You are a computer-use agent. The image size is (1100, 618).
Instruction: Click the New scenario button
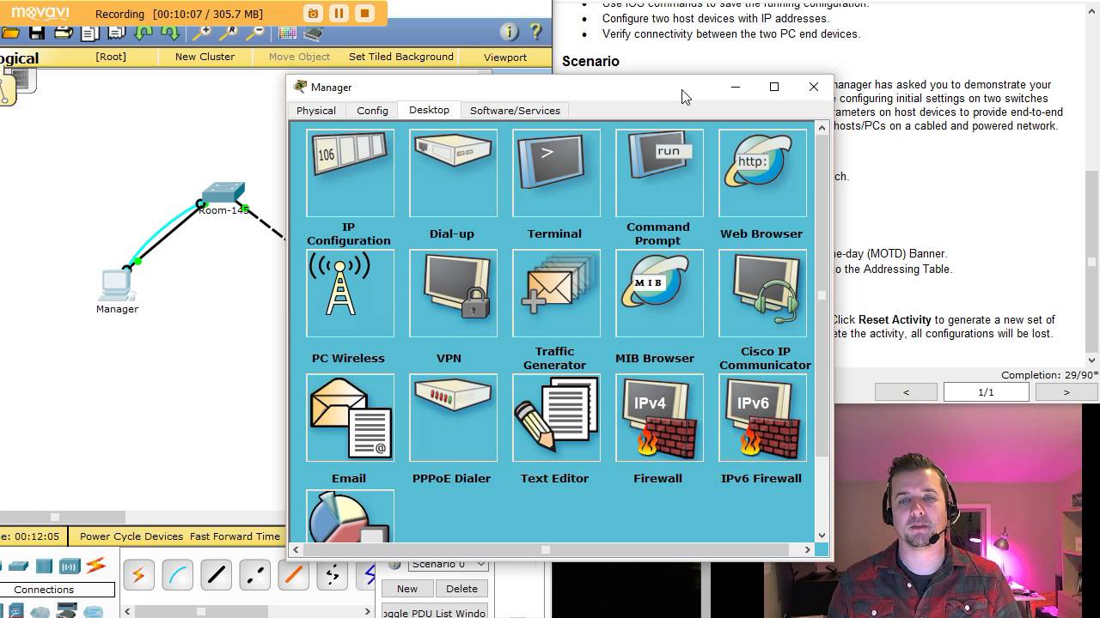tap(407, 589)
